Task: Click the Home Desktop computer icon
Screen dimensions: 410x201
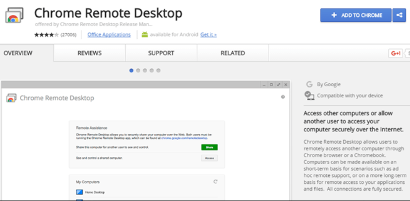Action: (79, 192)
